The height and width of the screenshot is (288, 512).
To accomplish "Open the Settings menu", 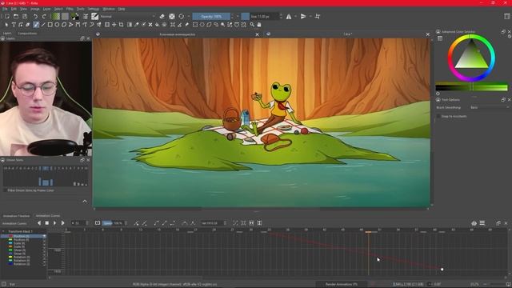I will tap(94, 9).
